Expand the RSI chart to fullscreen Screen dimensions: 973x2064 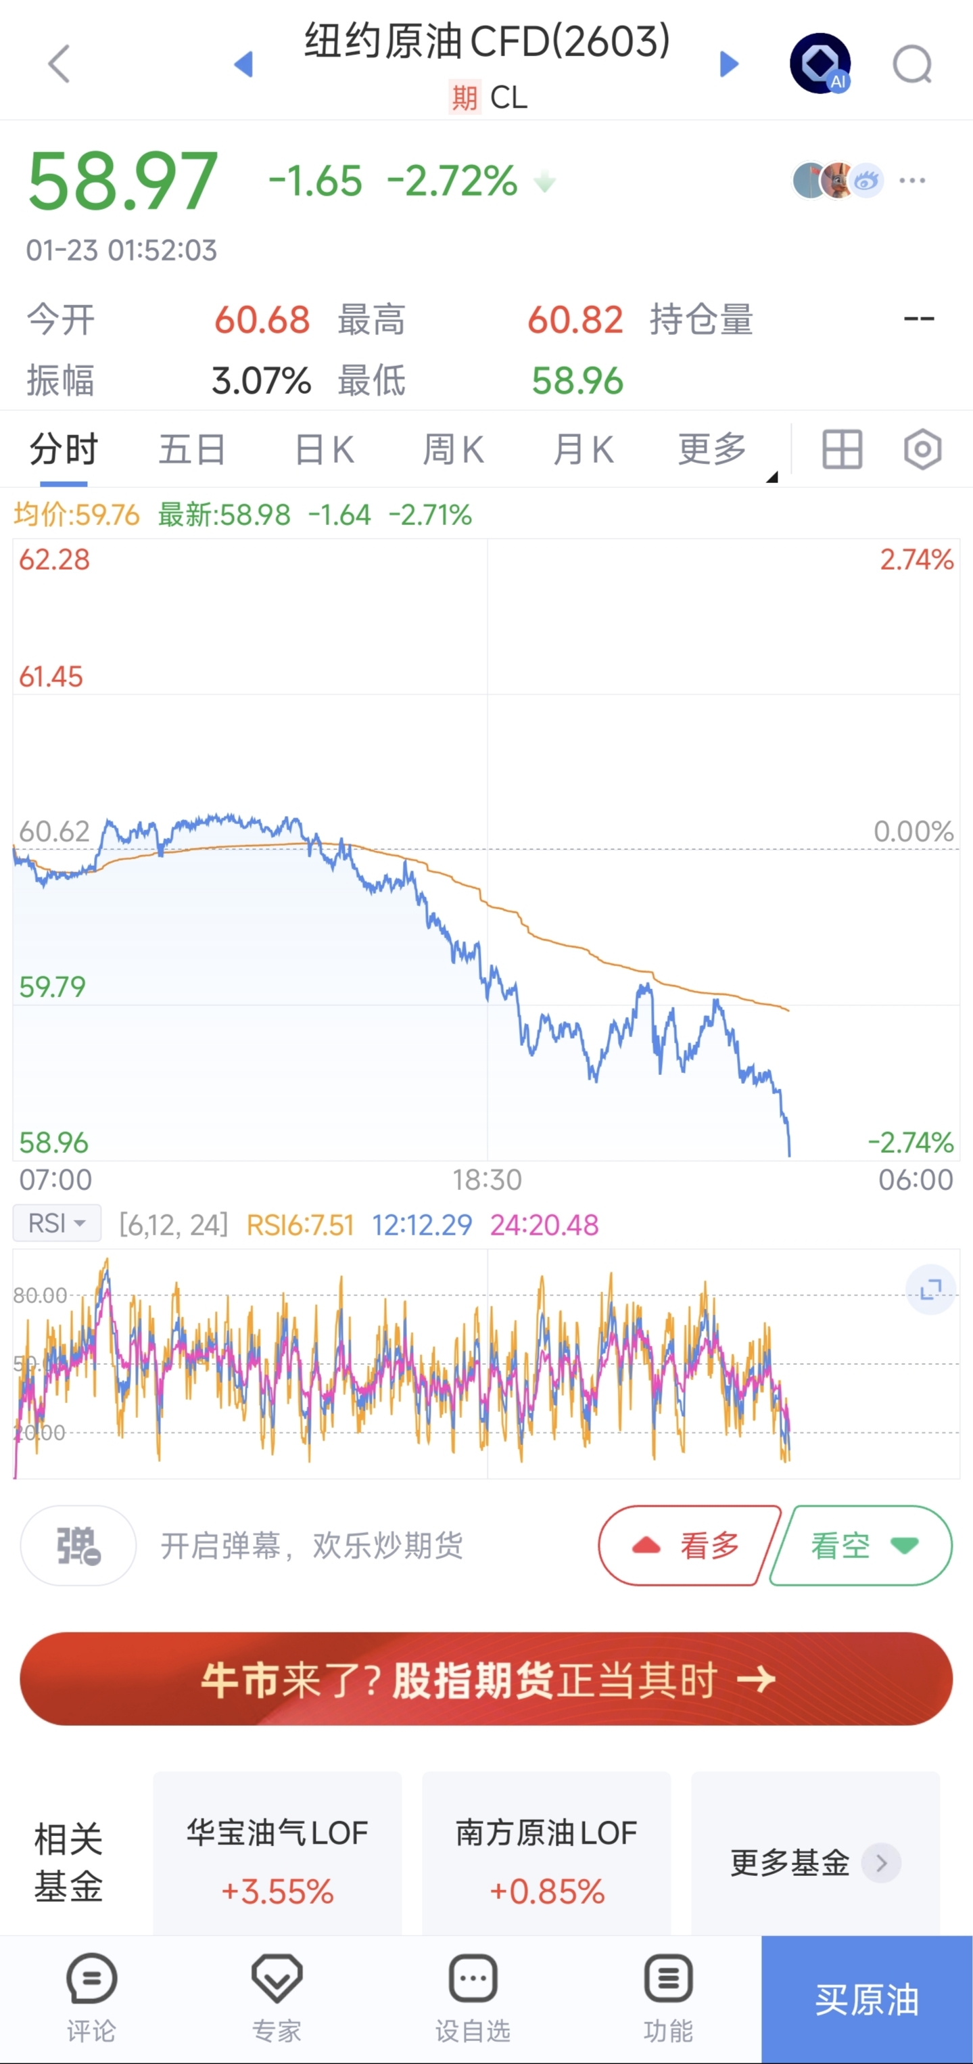(x=930, y=1289)
